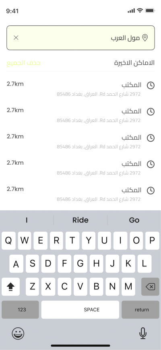Tap the clock icon of the first recent place

click(x=151, y=86)
